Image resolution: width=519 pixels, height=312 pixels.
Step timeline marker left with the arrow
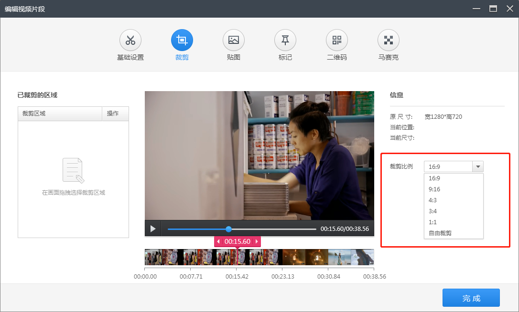[218, 241]
